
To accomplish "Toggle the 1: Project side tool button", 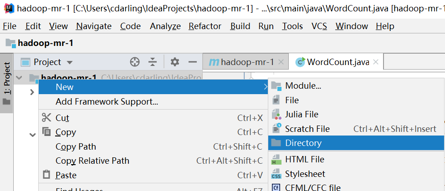I will click(x=6, y=83).
